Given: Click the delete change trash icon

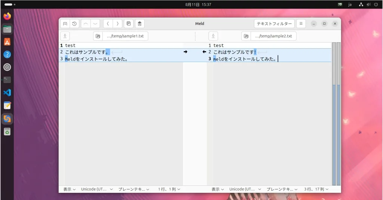Looking at the screenshot, I should 140,24.
